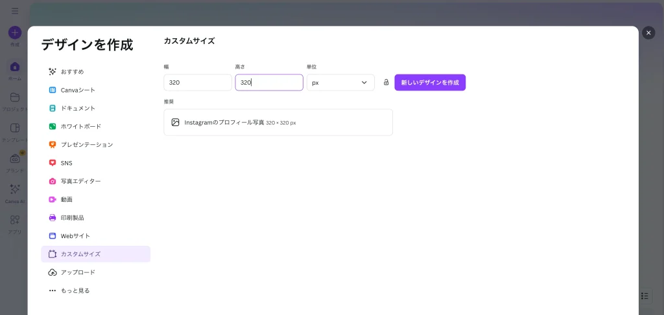This screenshot has width=664, height=315.
Task: Select the 動画 video icon
Action: pos(53,199)
